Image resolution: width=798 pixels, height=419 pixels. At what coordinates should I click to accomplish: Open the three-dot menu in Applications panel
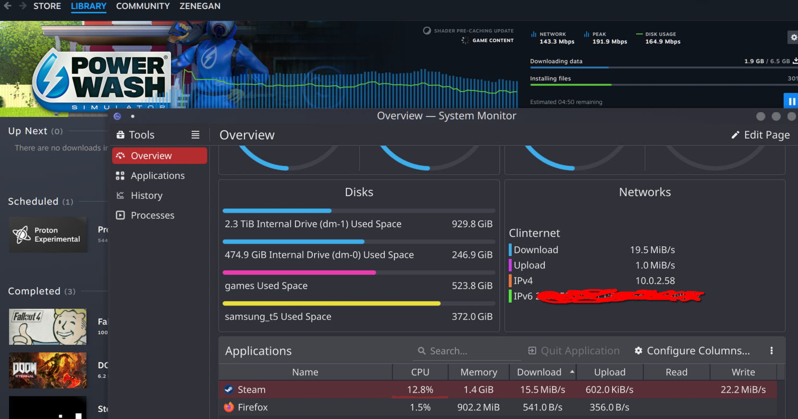[x=771, y=351]
